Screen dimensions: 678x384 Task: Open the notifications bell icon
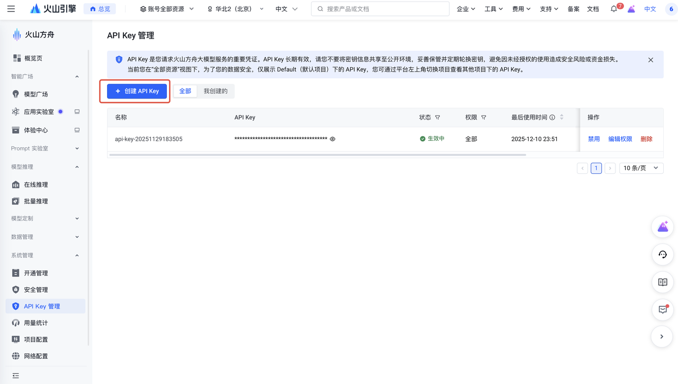[613, 8]
